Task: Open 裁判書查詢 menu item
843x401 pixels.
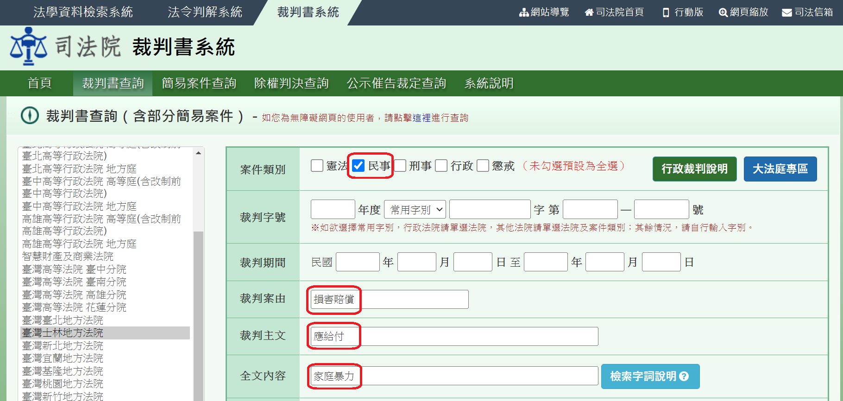Action: [x=113, y=83]
